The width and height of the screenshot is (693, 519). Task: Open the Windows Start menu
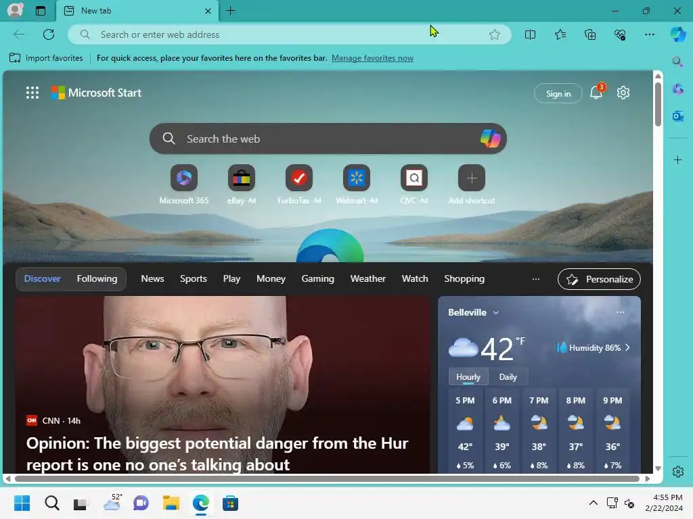[22, 503]
